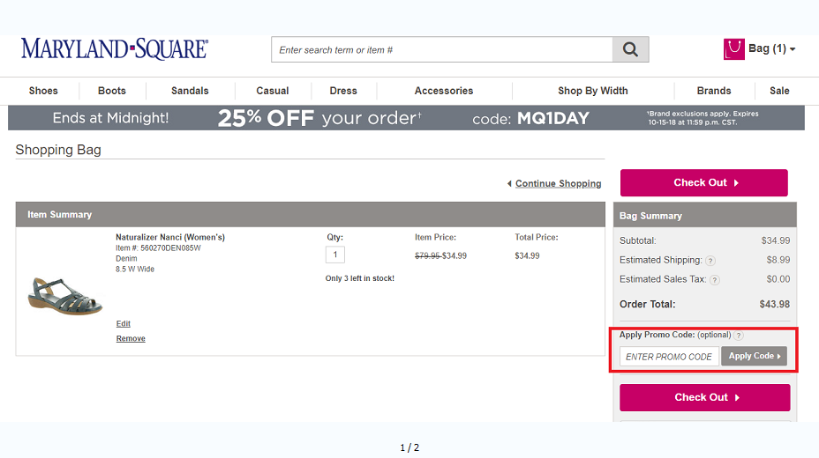The height and width of the screenshot is (458, 819).
Task: Open the Accessories menu
Action: coord(443,91)
